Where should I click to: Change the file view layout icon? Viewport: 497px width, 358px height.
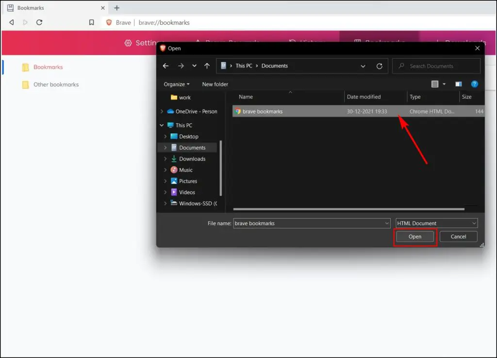pyautogui.click(x=434, y=84)
